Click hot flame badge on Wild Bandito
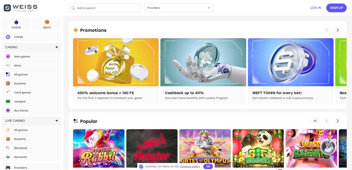352x170 pixels. click(289, 134)
